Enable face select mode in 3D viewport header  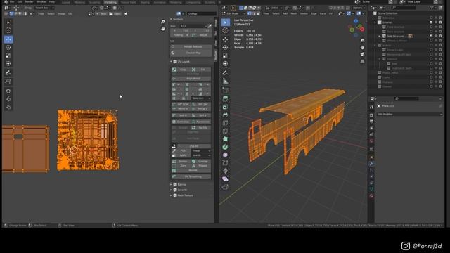(258, 14)
